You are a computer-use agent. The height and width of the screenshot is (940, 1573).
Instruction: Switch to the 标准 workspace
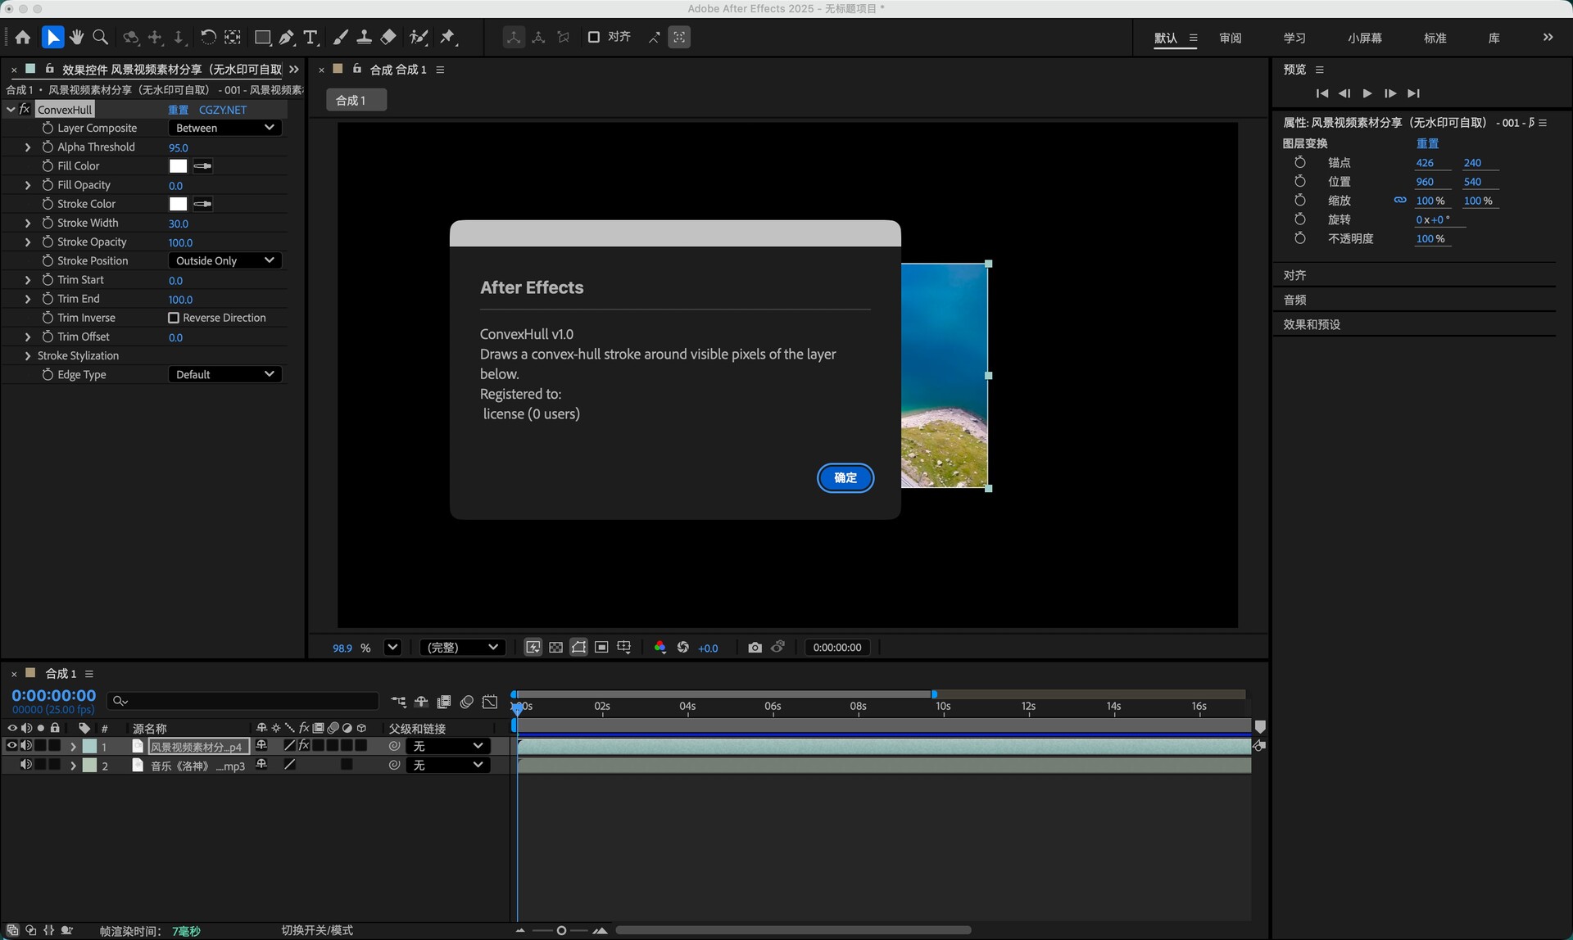(1435, 38)
